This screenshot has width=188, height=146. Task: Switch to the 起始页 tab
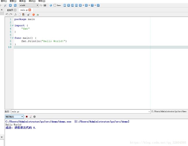[10, 10]
